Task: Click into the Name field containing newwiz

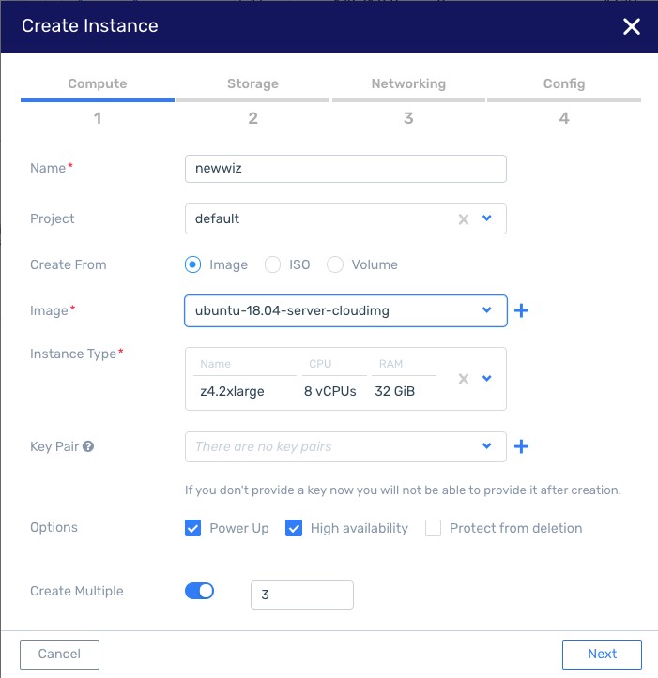Action: 345,169
